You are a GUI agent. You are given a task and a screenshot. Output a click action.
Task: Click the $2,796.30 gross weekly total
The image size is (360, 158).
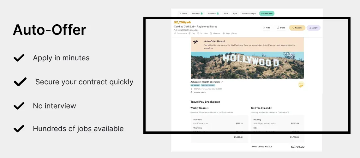(x=297, y=147)
